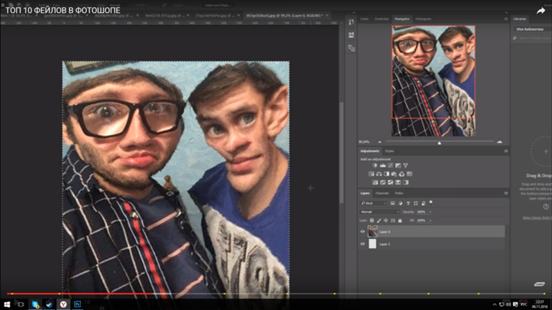Add a Channel Mixer adjustment

[402, 174]
